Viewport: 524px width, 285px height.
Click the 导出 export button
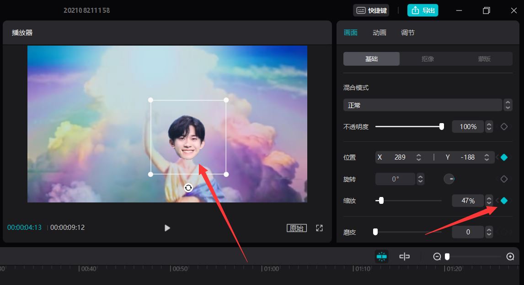[x=423, y=10]
